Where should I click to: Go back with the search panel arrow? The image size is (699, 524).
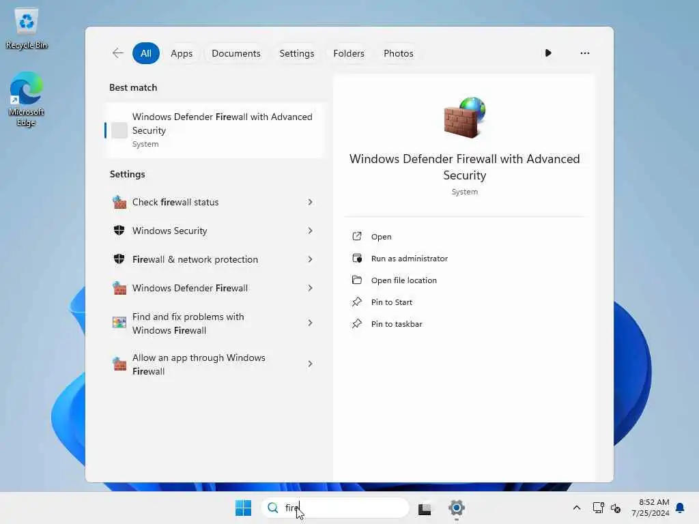tap(117, 53)
